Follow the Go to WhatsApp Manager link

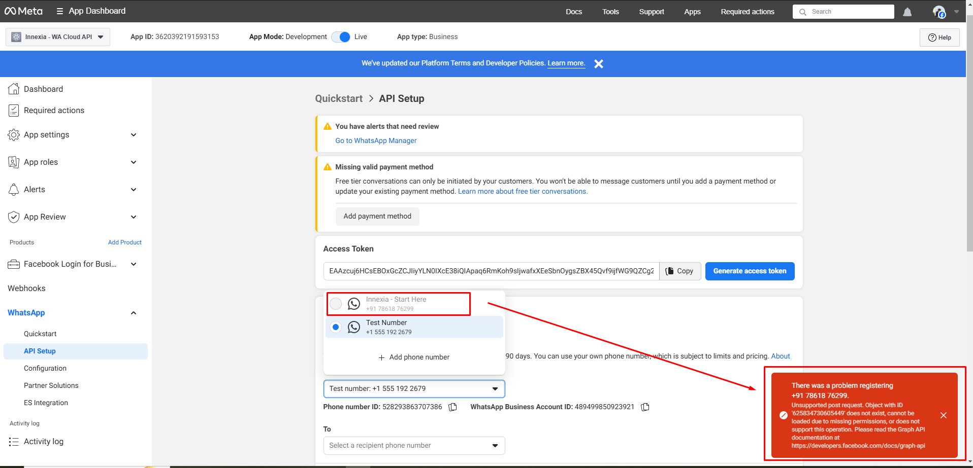(x=376, y=140)
